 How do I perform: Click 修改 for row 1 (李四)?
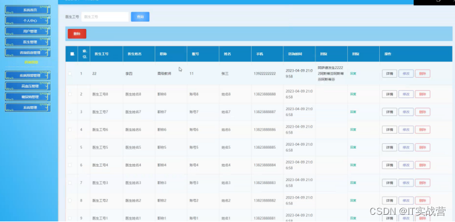(x=406, y=73)
